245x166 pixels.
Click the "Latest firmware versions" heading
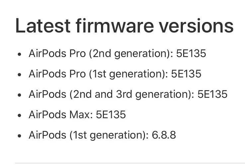(x=124, y=26)
